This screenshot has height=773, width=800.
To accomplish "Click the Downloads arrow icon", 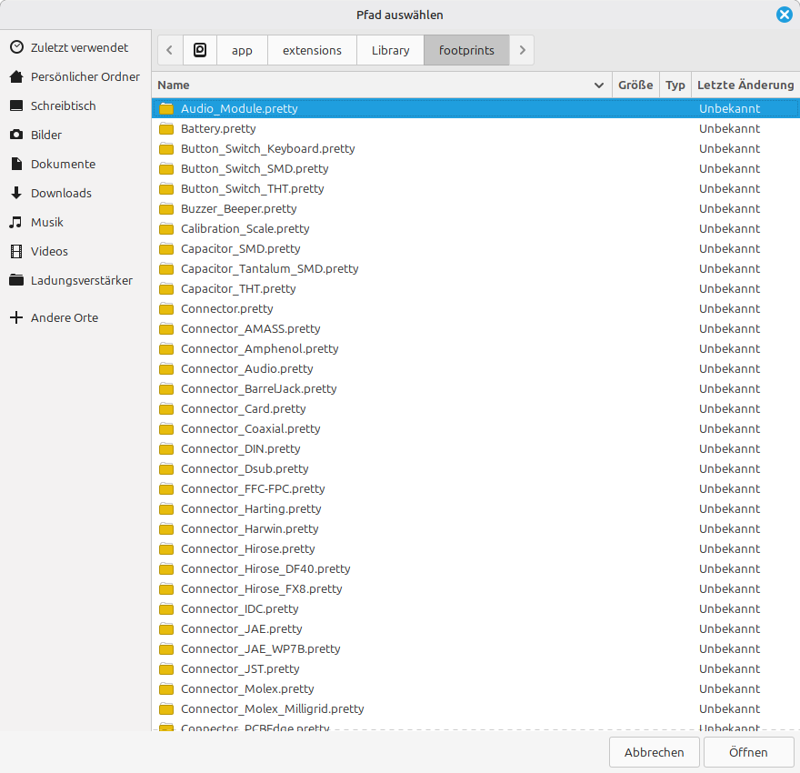I will (x=17, y=193).
